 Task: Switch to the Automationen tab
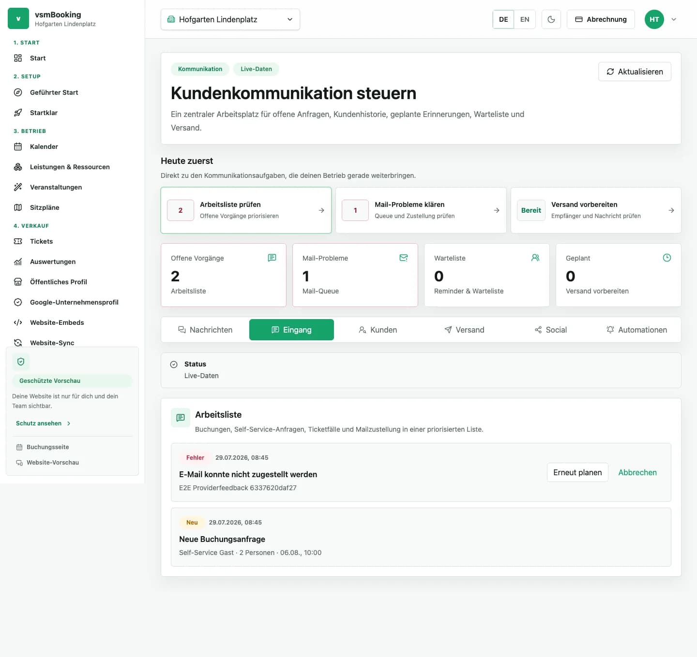point(637,330)
